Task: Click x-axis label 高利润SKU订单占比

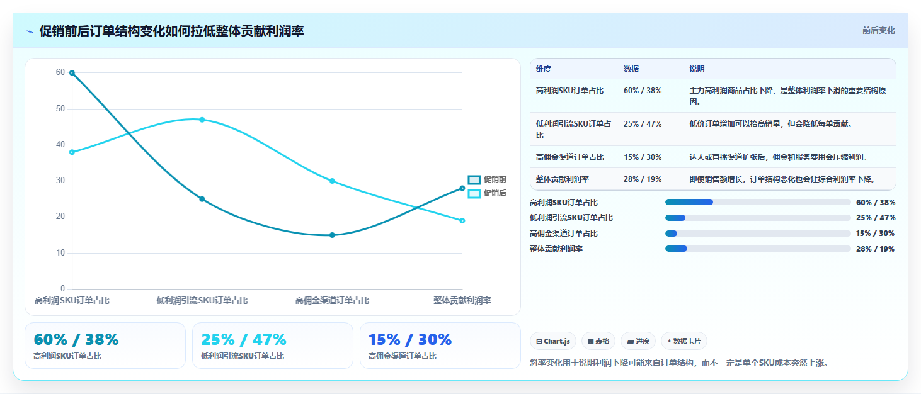Action: tap(72, 301)
